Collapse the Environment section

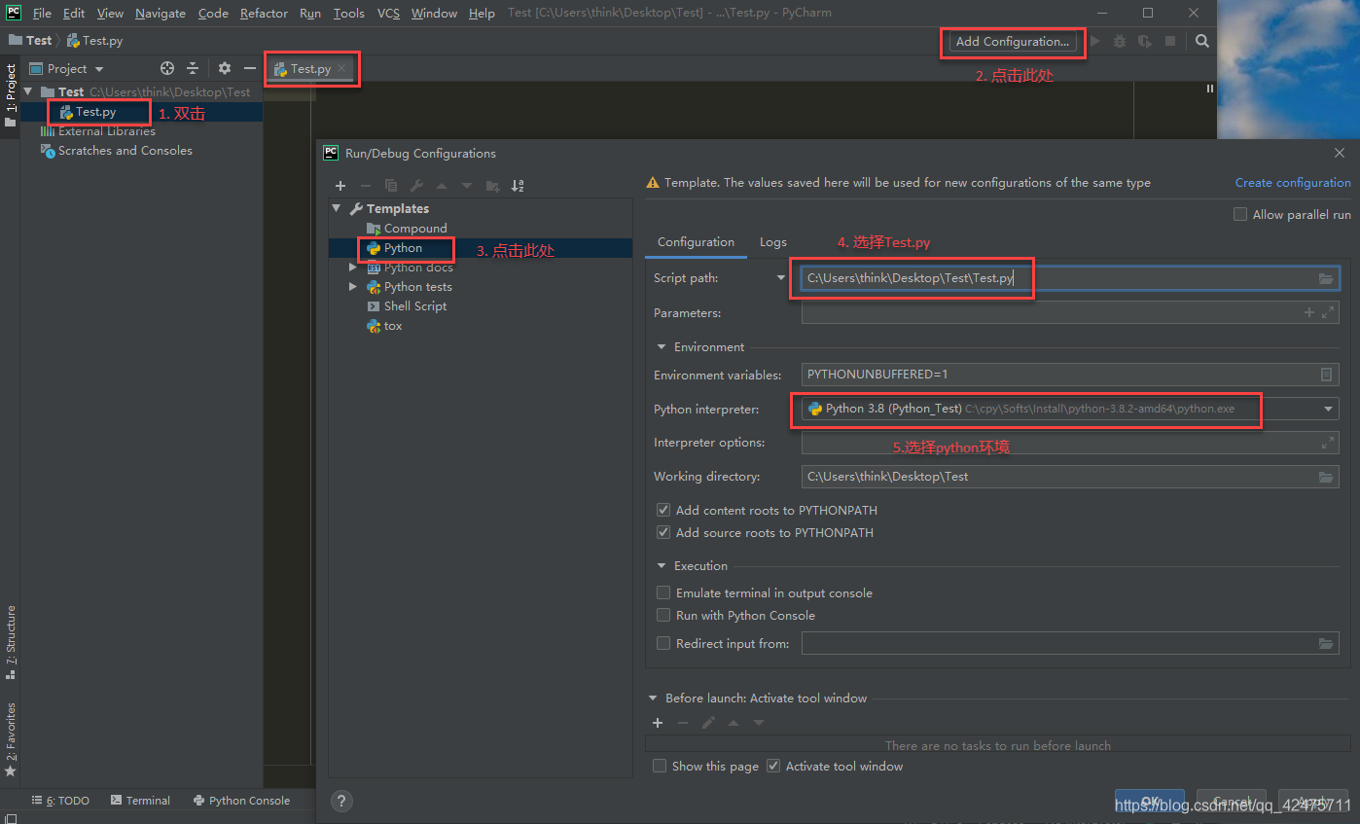point(662,346)
